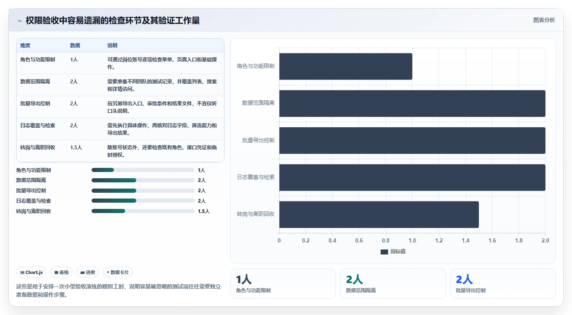Image resolution: width=572 pixels, height=315 pixels.
Task: Open the 2人 数据范围隔离 data card
Action: coord(393,283)
